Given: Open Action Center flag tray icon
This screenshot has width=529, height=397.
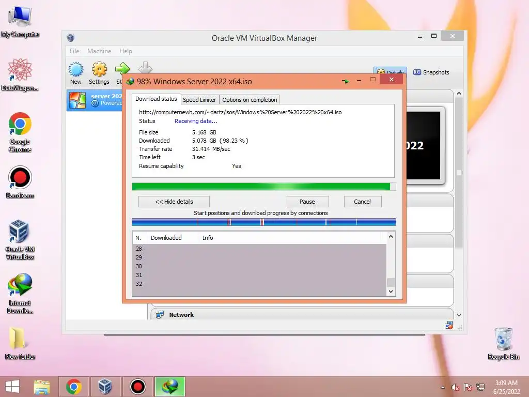Looking at the screenshot, I should (468, 387).
